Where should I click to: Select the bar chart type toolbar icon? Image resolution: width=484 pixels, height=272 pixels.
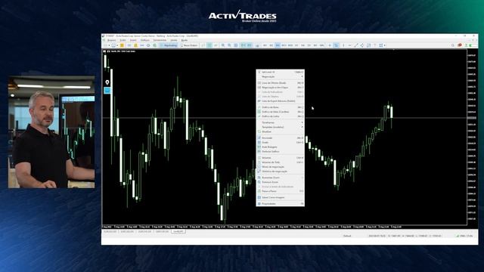click(203, 45)
